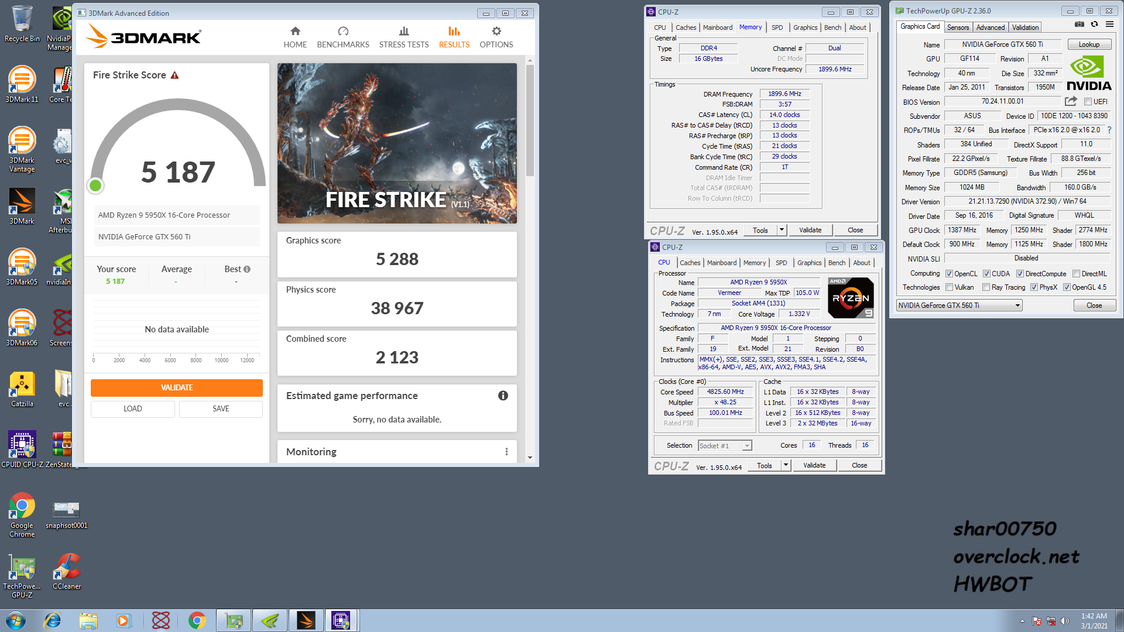The width and height of the screenshot is (1124, 632).
Task: Click the orange VALIDATE button in 3DMark
Action: [x=177, y=387]
